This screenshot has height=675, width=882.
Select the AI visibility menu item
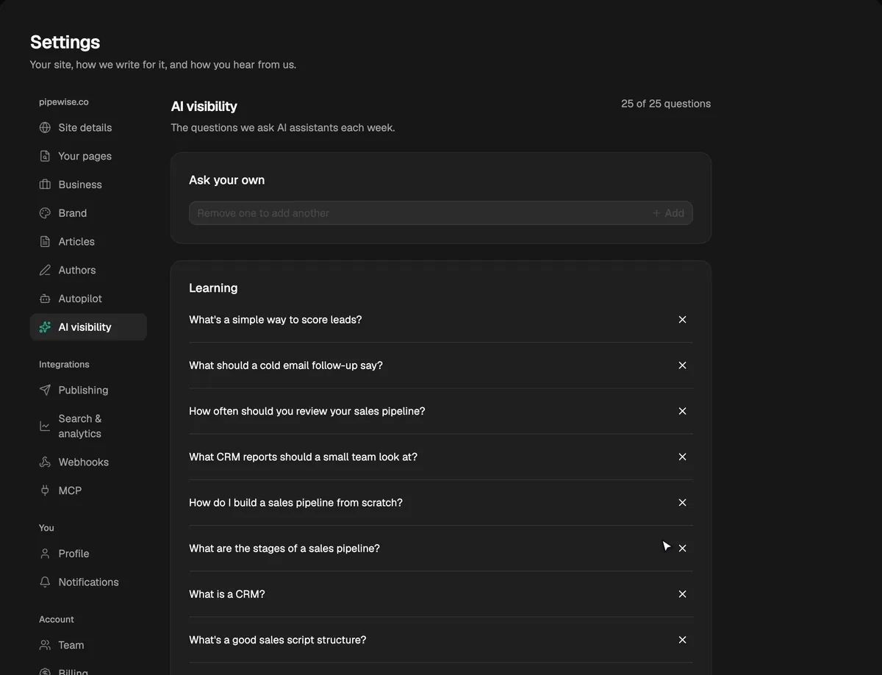point(88,327)
